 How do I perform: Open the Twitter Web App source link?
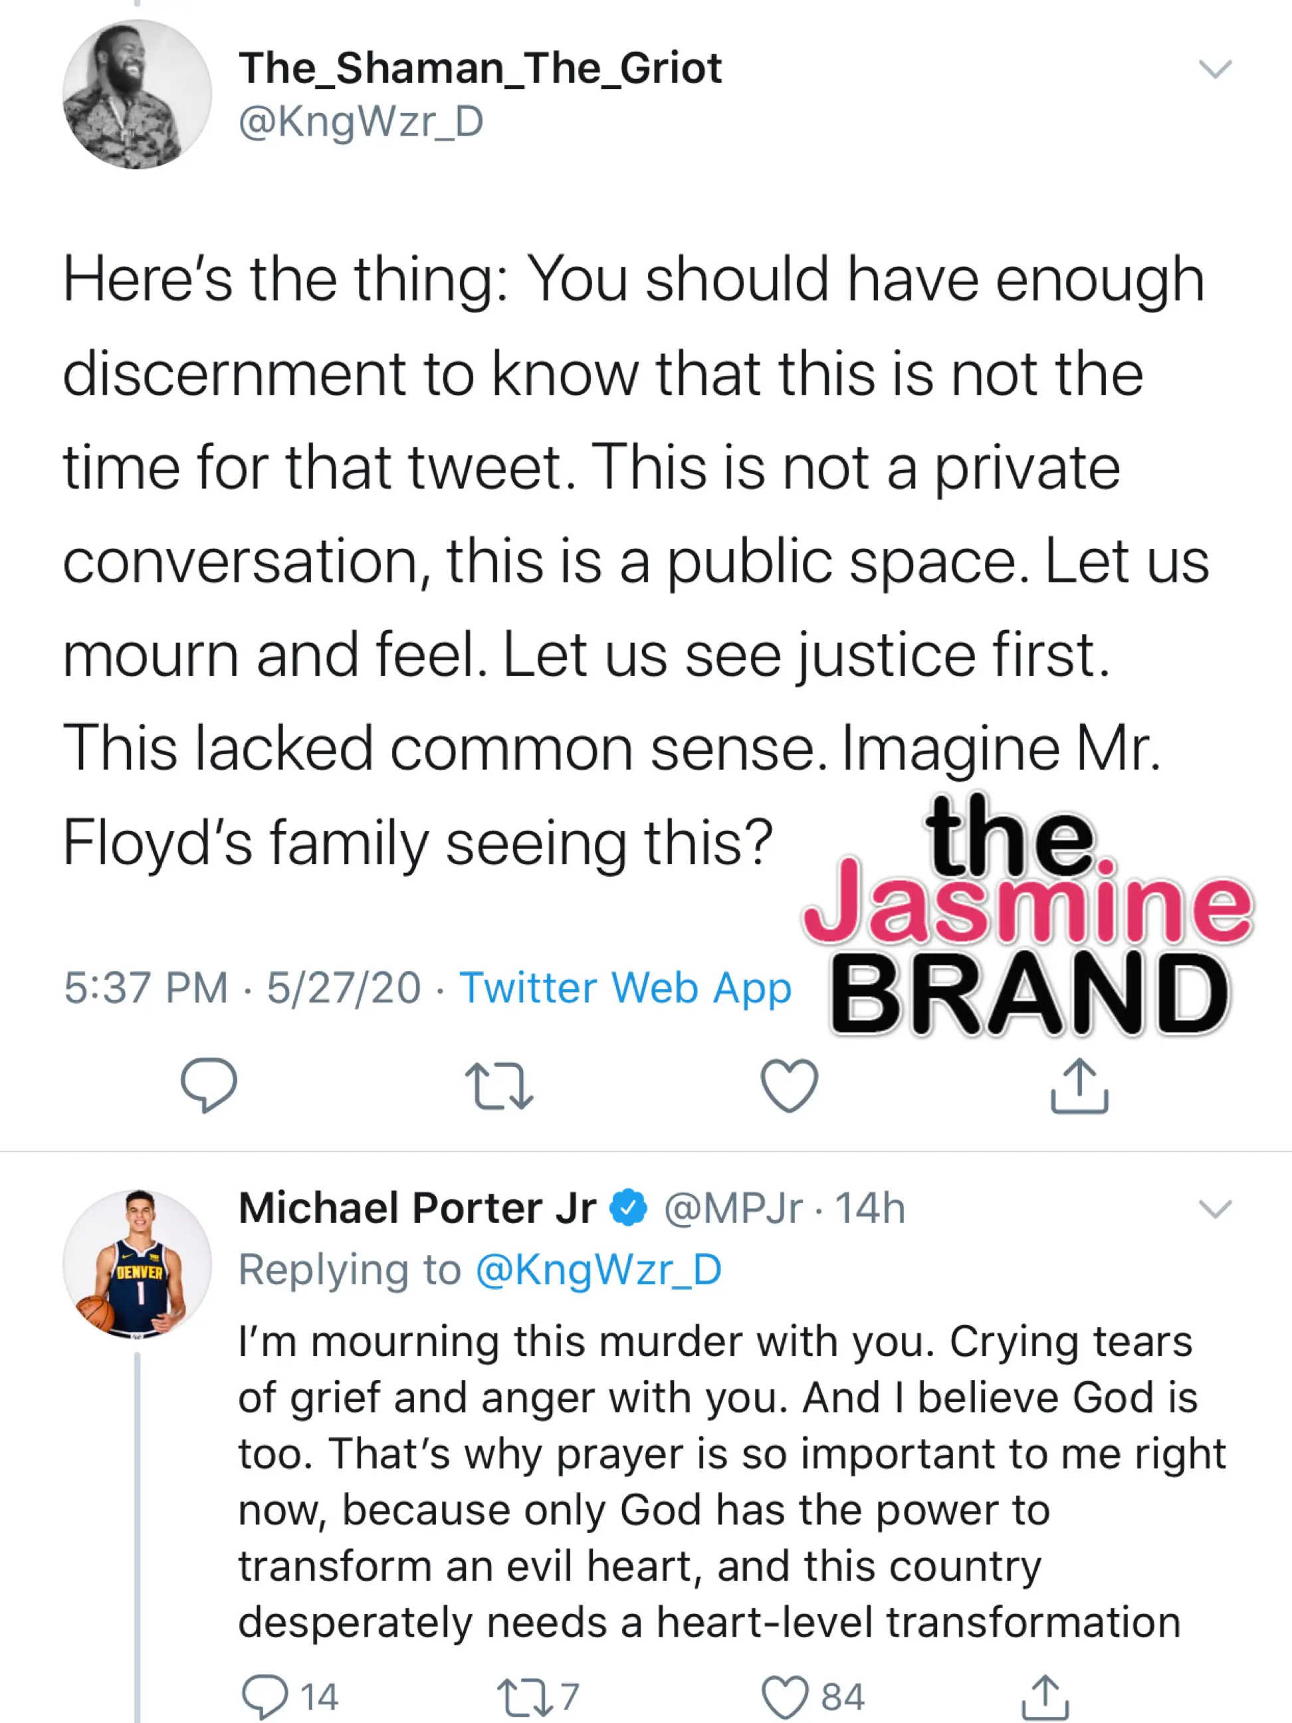click(625, 988)
